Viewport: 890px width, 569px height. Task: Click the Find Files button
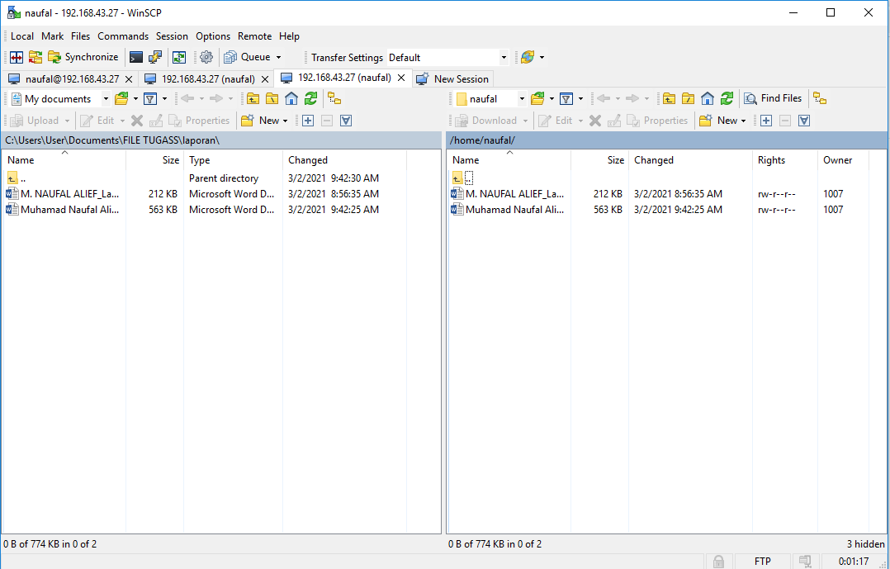coord(774,99)
